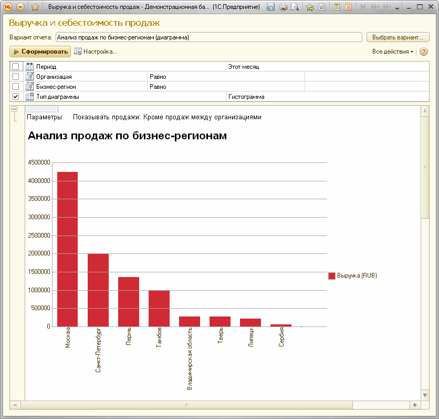
Task: Click the favorites star icon
Action: (35, 7)
